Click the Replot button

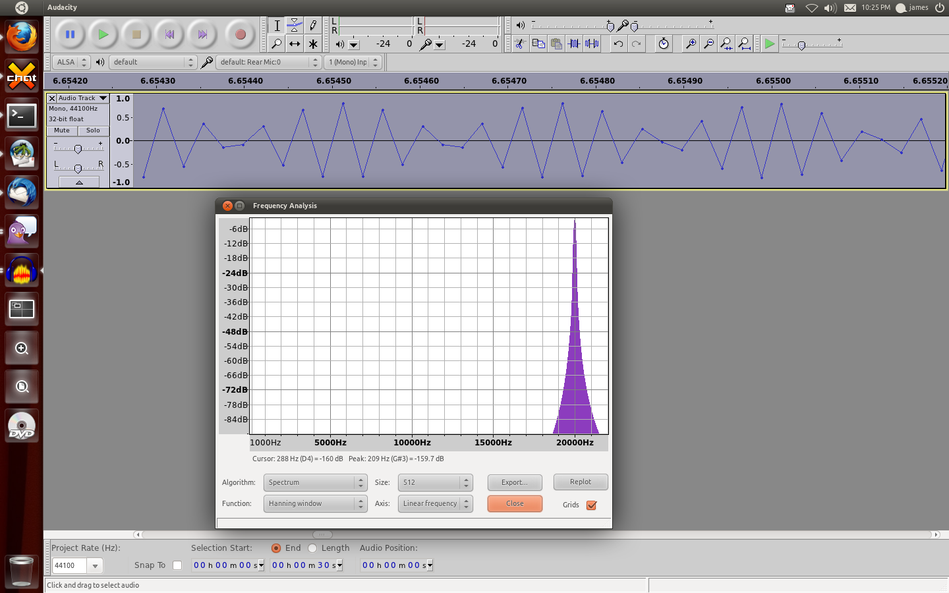coord(581,482)
